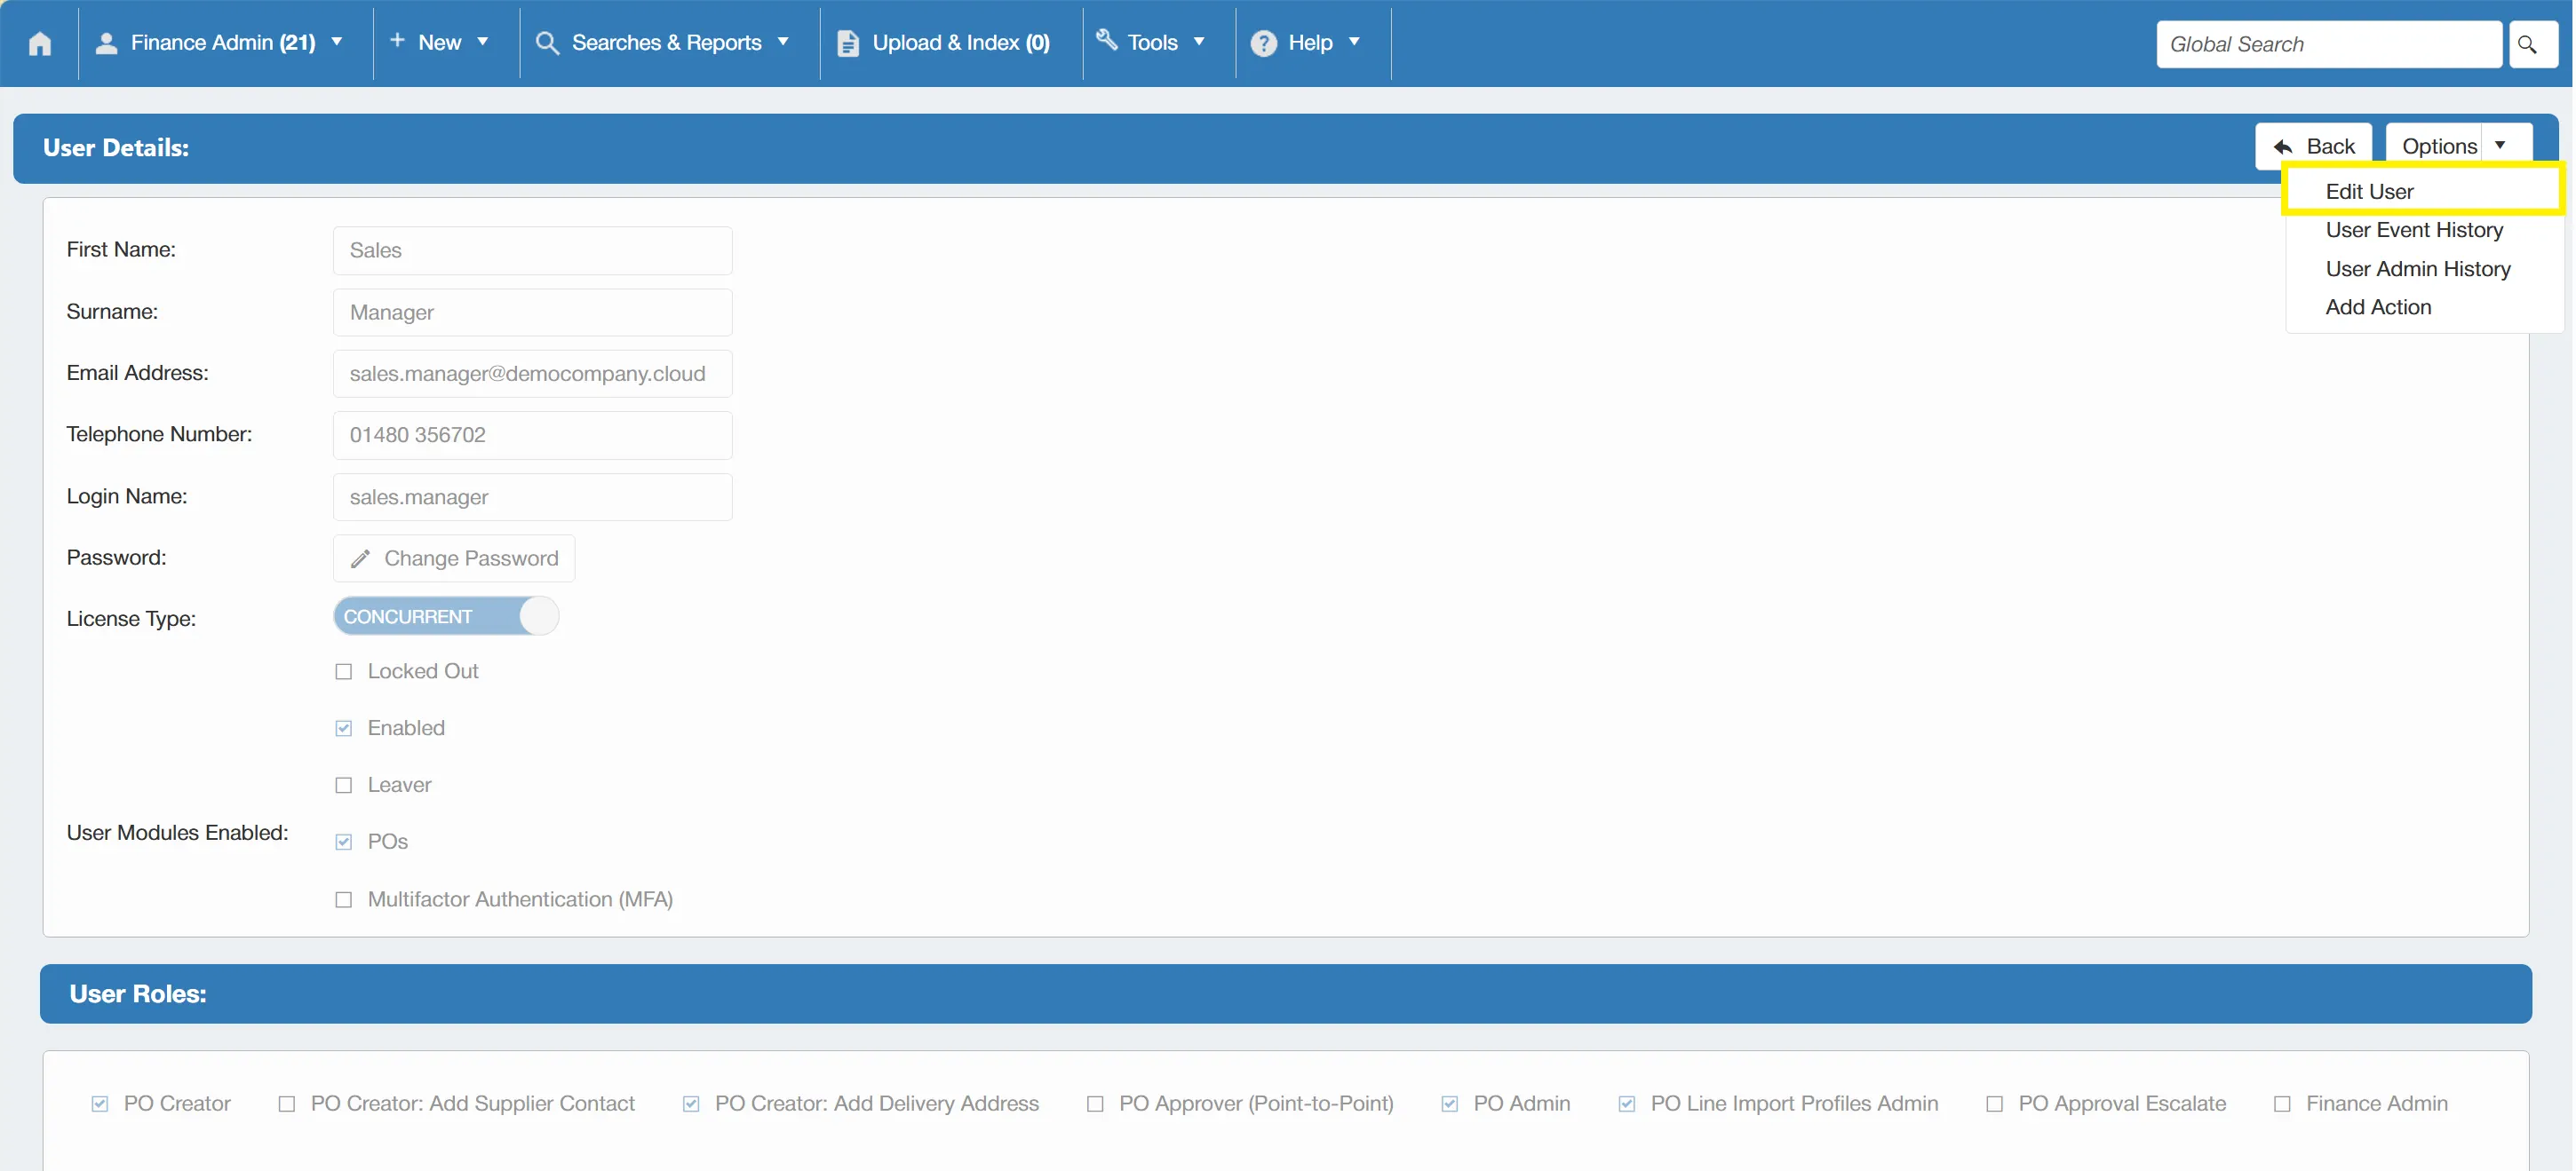Click the First Name field
Image resolution: width=2576 pixels, height=1171 pixels.
(x=533, y=250)
